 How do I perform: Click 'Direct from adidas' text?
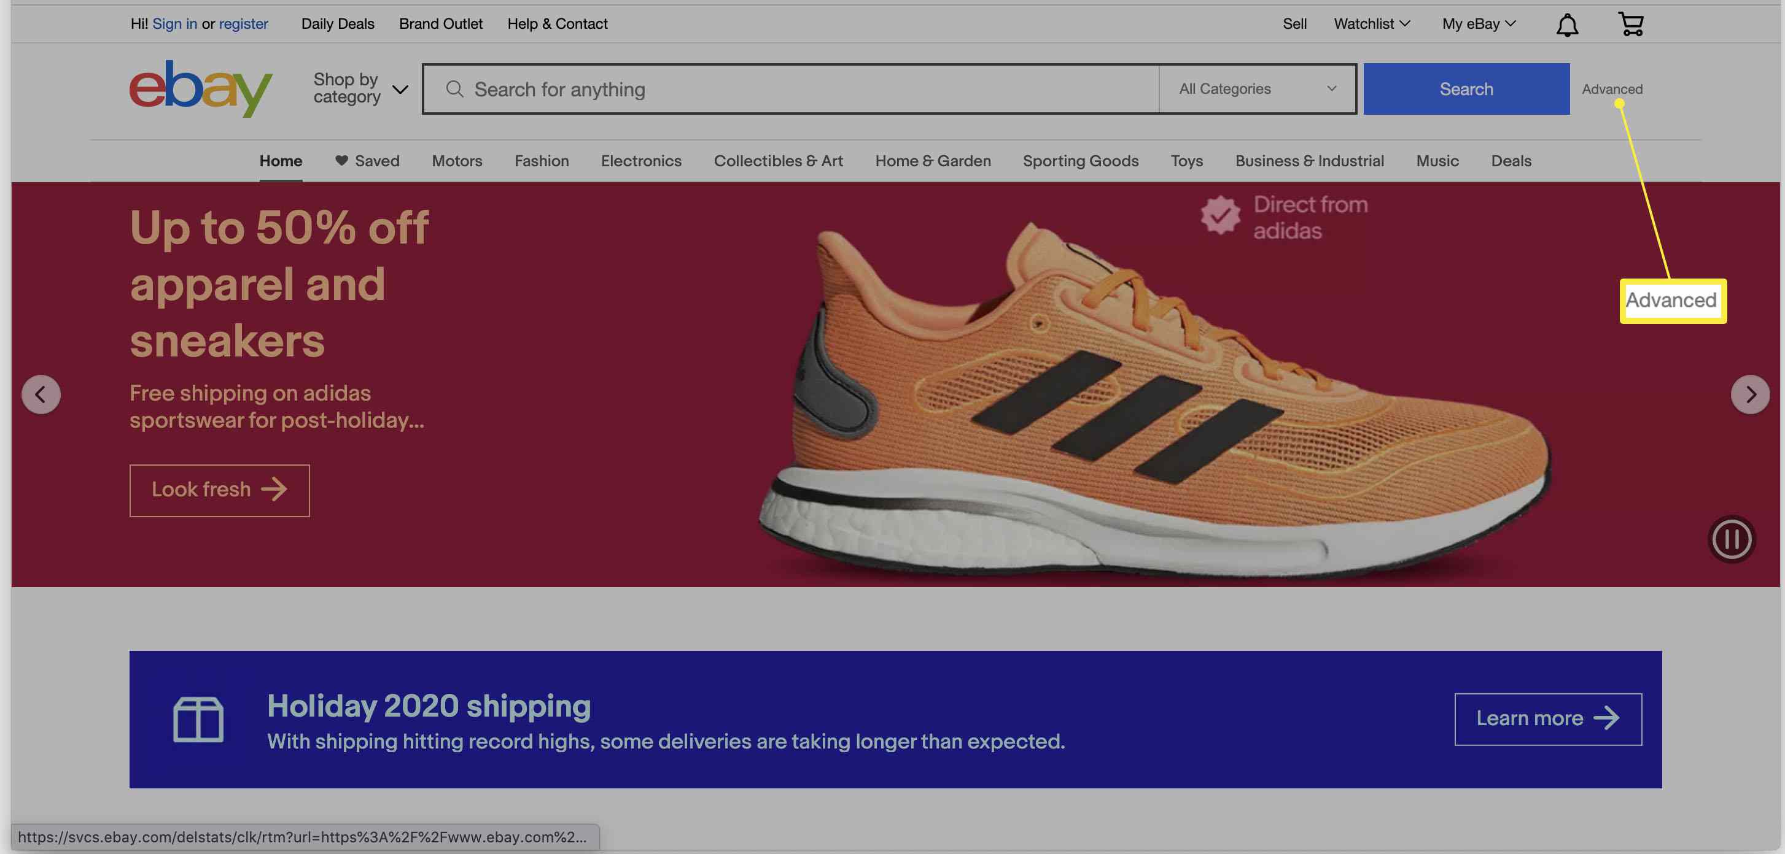point(1310,217)
